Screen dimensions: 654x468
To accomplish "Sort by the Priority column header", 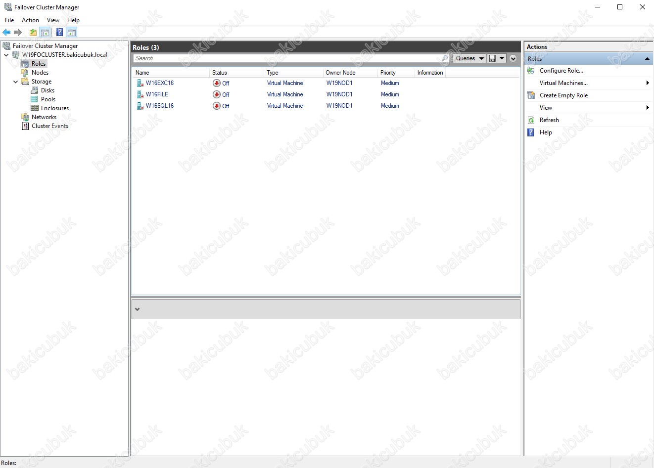I will [x=396, y=73].
